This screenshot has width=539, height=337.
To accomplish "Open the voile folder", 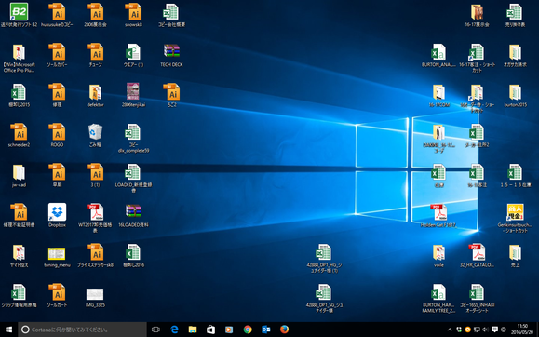I will tap(438, 252).
